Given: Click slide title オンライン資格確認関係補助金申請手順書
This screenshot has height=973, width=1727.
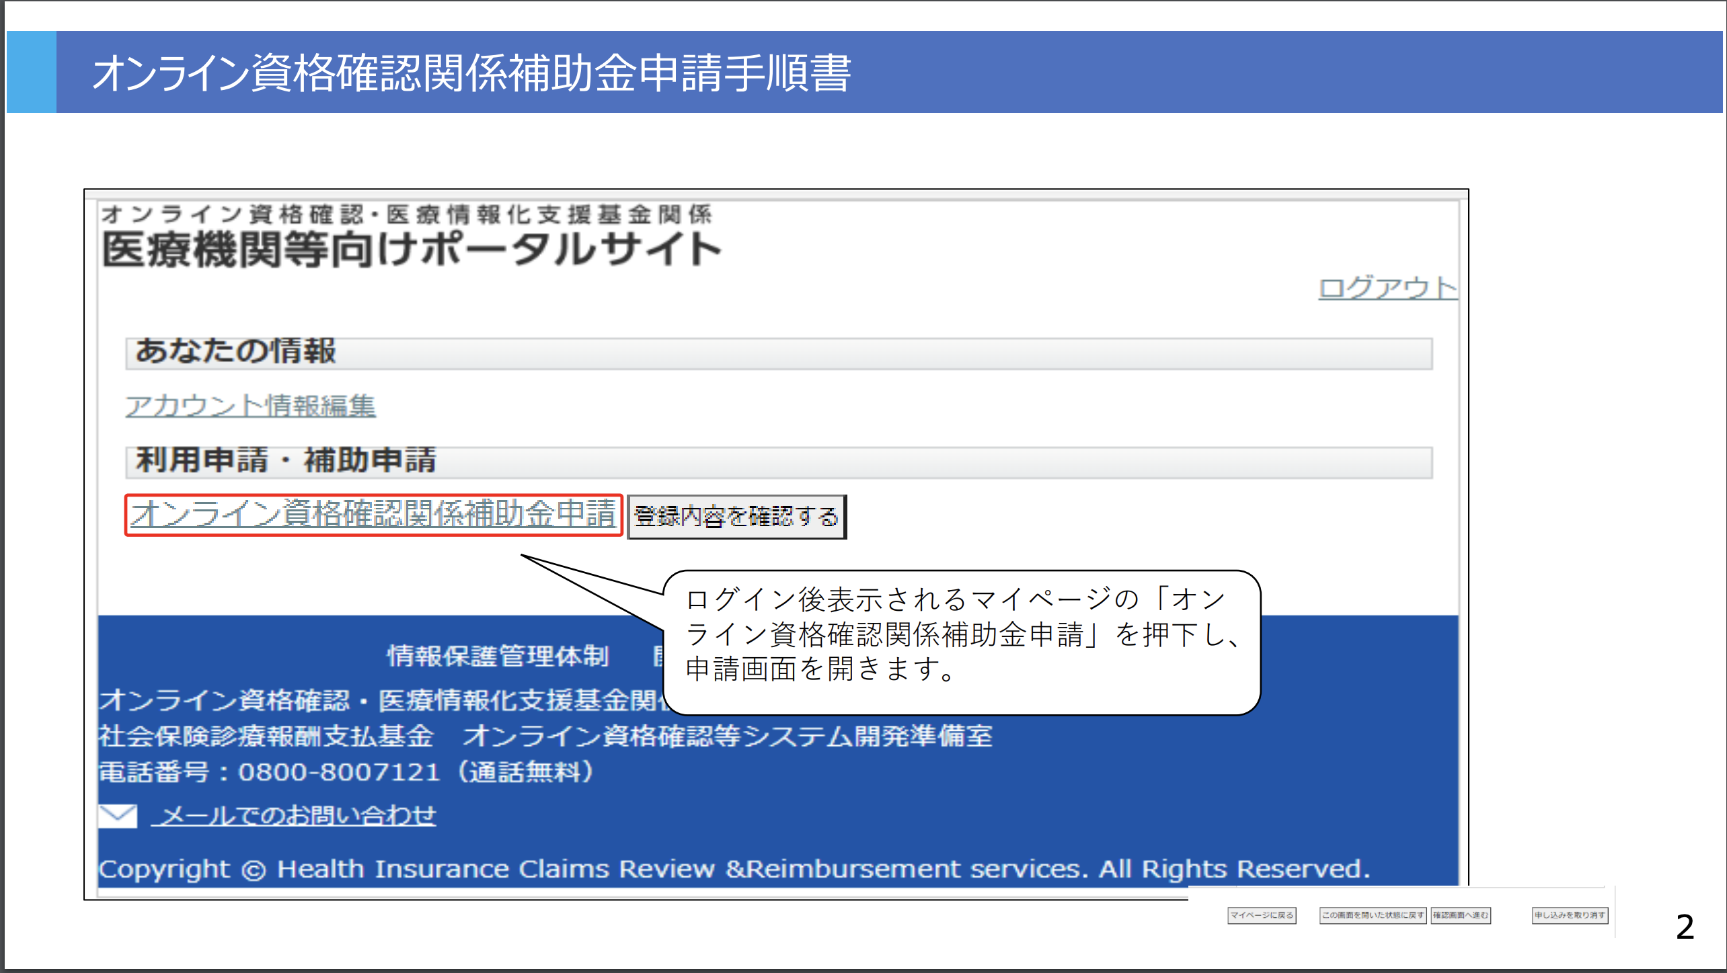Looking at the screenshot, I should (471, 73).
